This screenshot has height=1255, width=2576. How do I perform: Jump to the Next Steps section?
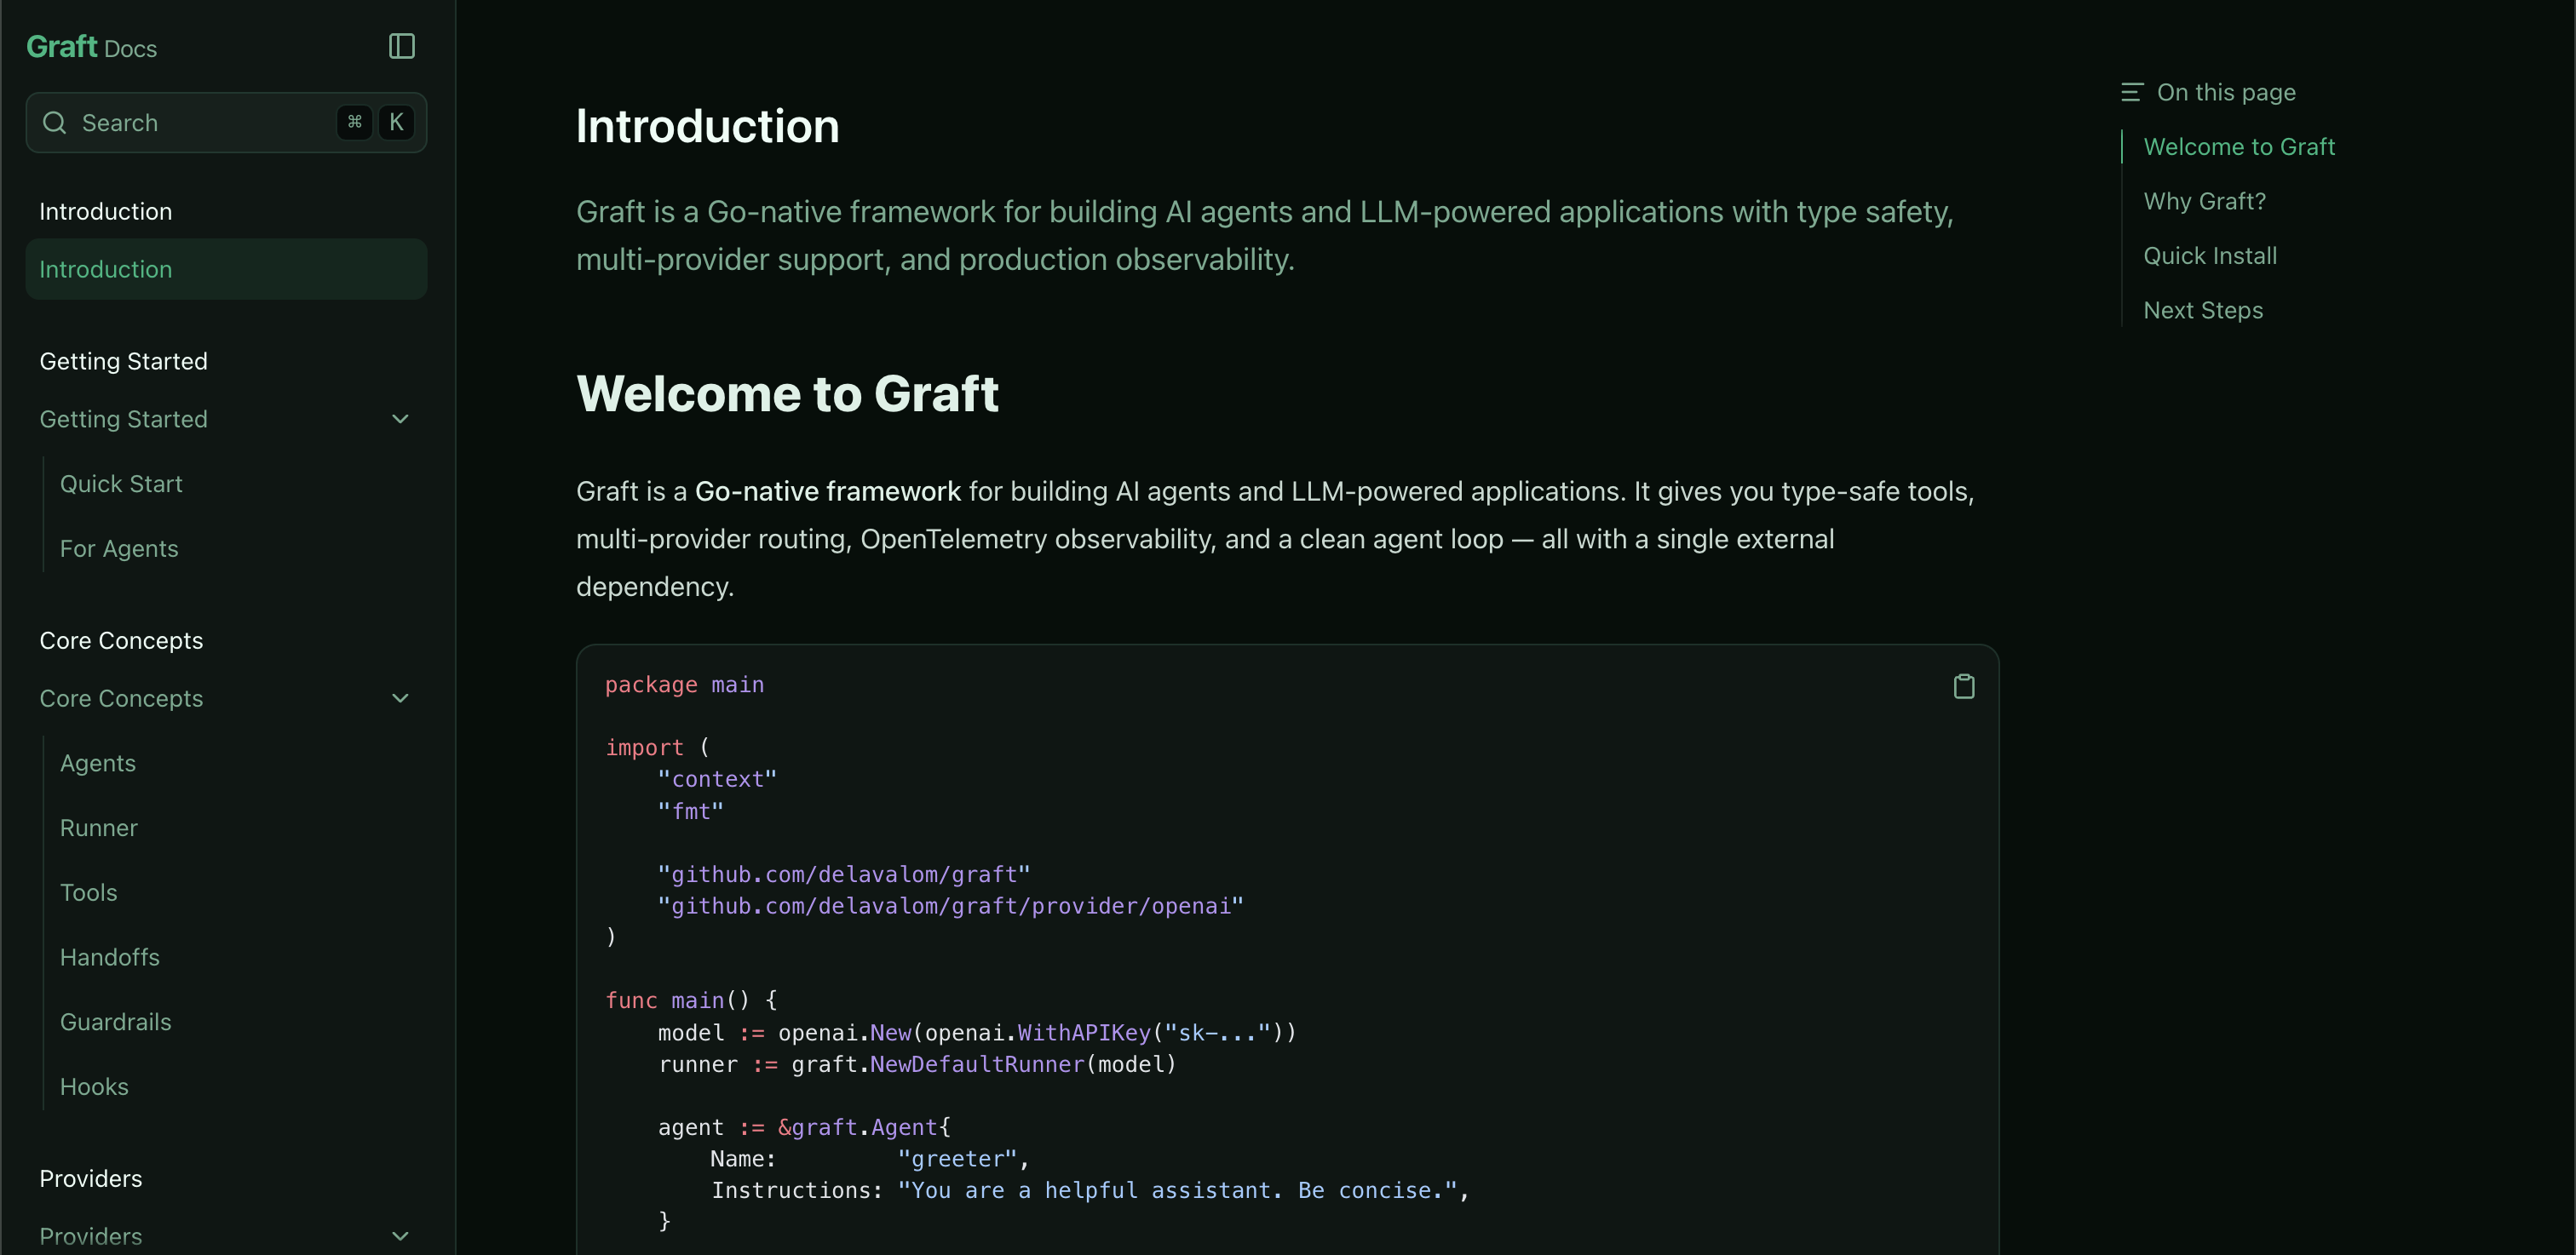coord(2203,310)
